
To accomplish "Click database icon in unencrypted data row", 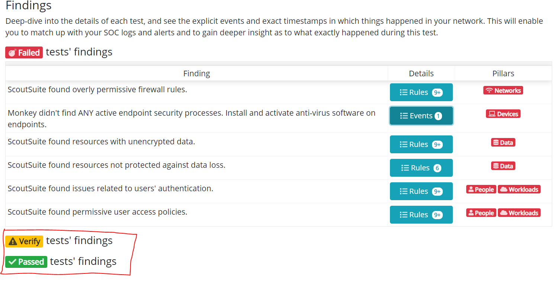I will [x=496, y=142].
